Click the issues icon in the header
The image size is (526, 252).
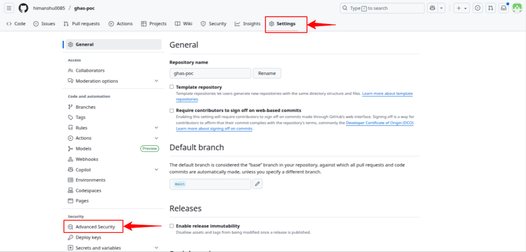[x=478, y=8]
